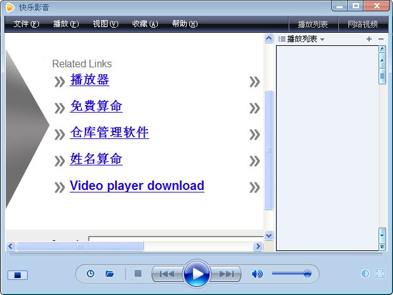The image size is (393, 295).
Task: Set volume on the volume slider
Action: point(292,274)
